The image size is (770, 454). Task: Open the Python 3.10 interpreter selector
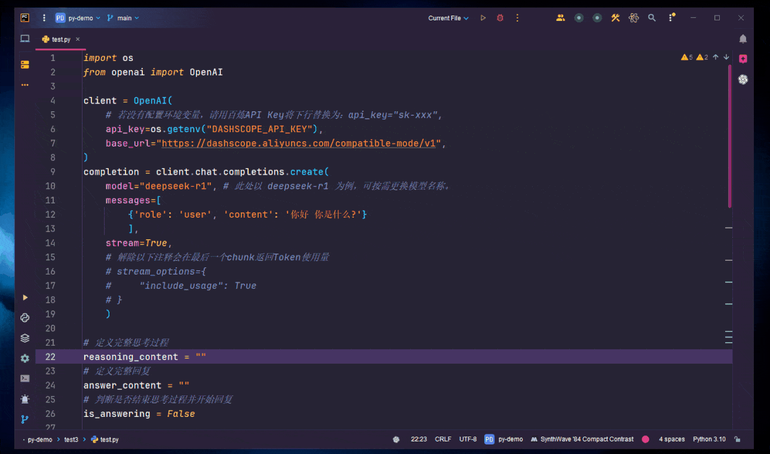click(709, 440)
